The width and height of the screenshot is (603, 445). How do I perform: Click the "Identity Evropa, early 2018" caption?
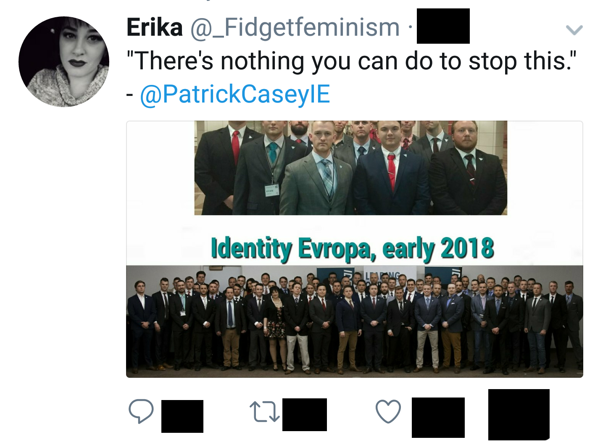pyautogui.click(x=352, y=249)
